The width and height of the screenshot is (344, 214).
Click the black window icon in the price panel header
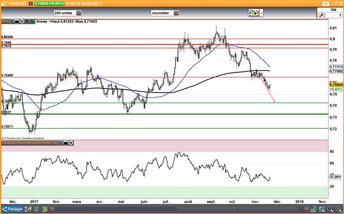(x=17, y=21)
